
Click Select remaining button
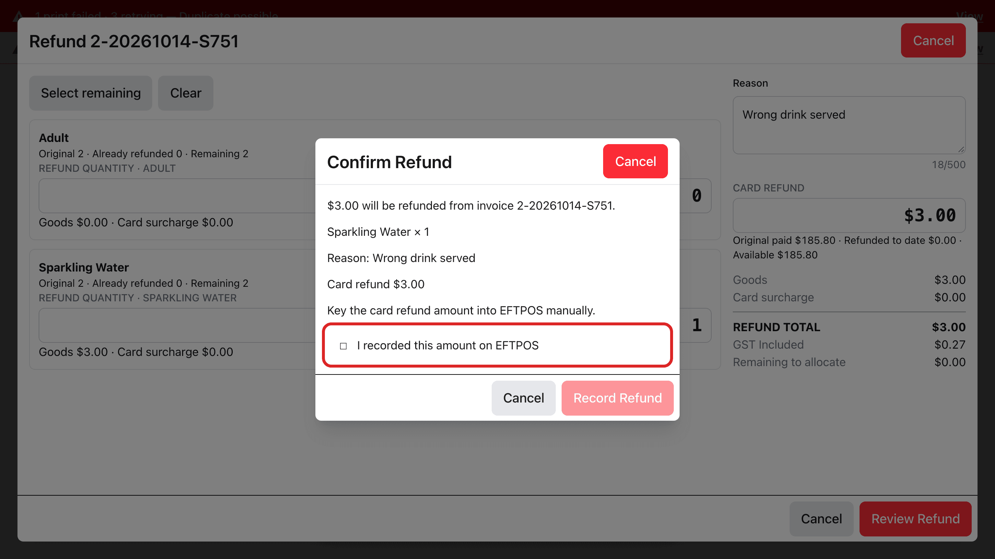coord(91,93)
